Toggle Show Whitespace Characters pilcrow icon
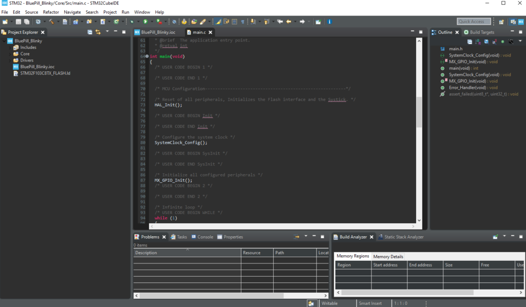The image size is (526, 307). coord(242,22)
